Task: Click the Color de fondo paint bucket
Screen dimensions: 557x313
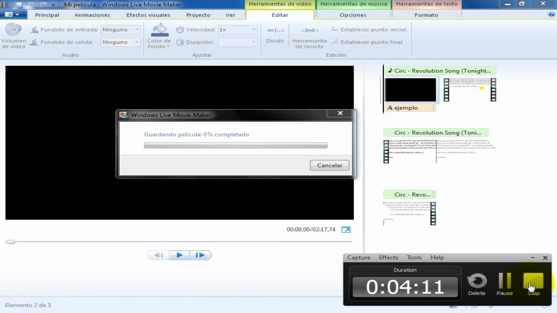Action: (x=159, y=30)
